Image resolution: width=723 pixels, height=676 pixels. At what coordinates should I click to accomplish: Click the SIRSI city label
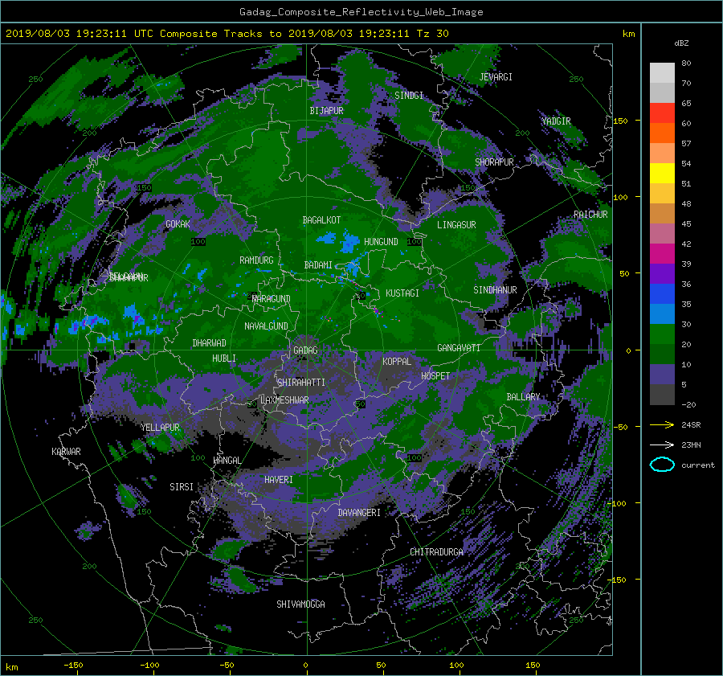[x=182, y=487]
